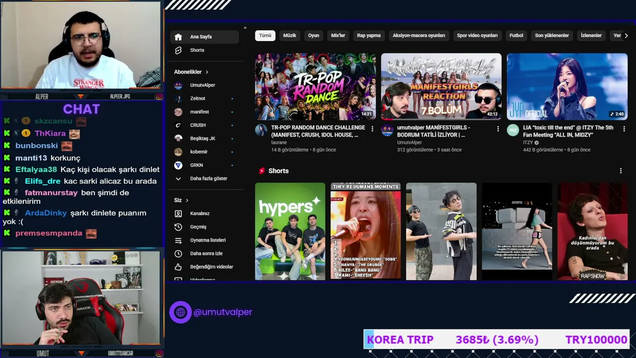Click the @umutvalper handle text
The height and width of the screenshot is (358, 636).
pos(223,312)
